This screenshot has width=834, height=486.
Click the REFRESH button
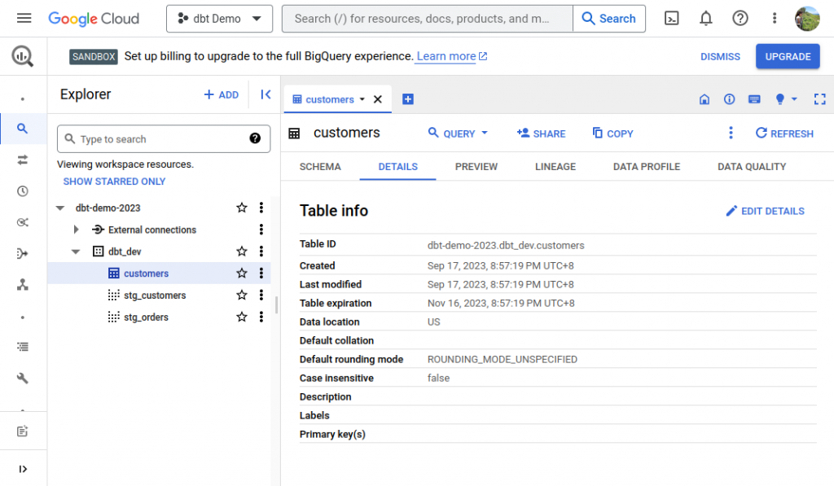click(x=784, y=134)
